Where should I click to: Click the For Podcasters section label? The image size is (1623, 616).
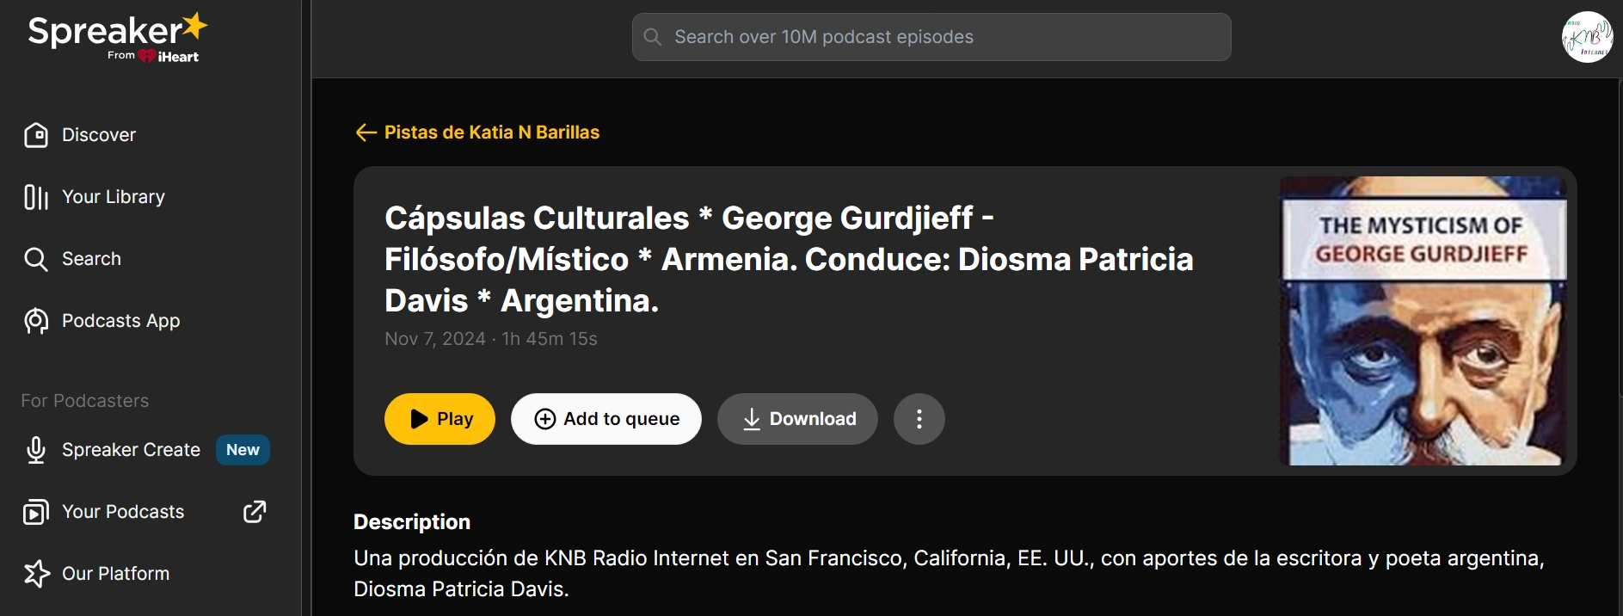click(84, 401)
